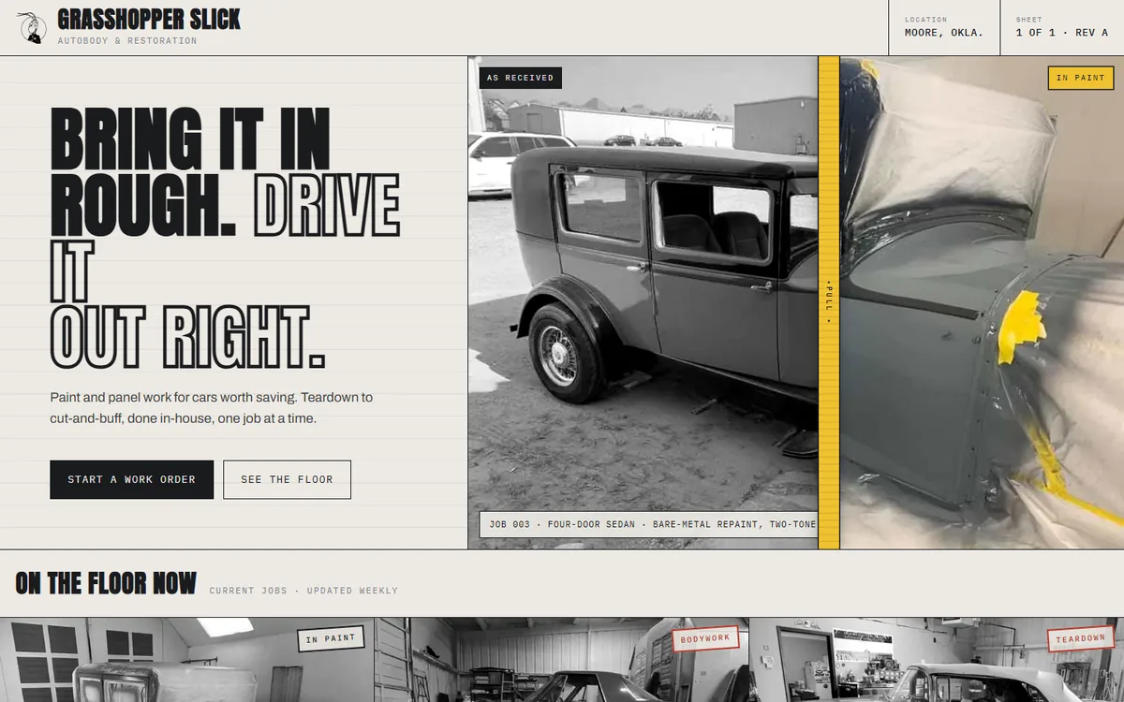Image resolution: width=1124 pixels, height=702 pixels.
Task: Click the On the Floor Now heading
Action: point(106,583)
